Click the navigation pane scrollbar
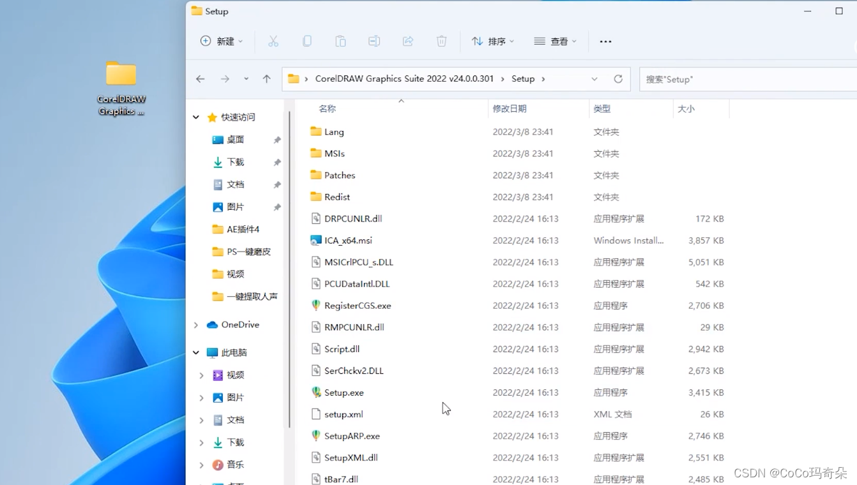The height and width of the screenshot is (485, 857). [290, 268]
